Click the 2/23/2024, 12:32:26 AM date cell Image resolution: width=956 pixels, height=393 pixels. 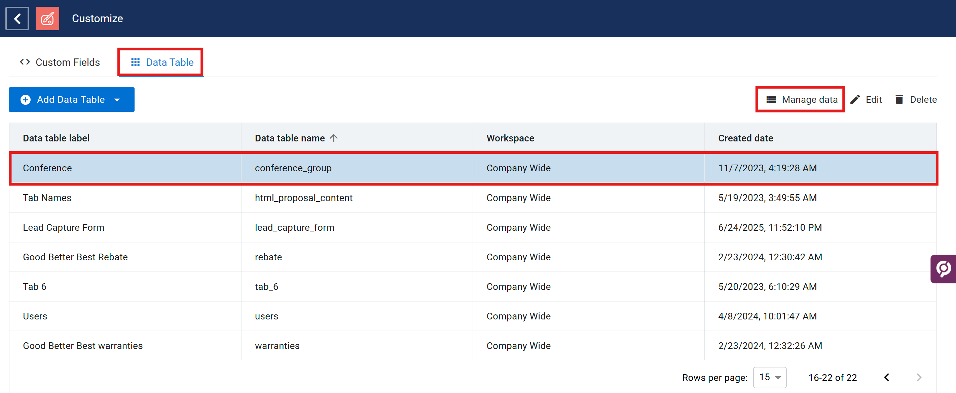pos(770,346)
